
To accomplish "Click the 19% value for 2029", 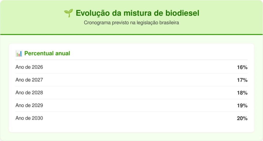I will [242, 106].
